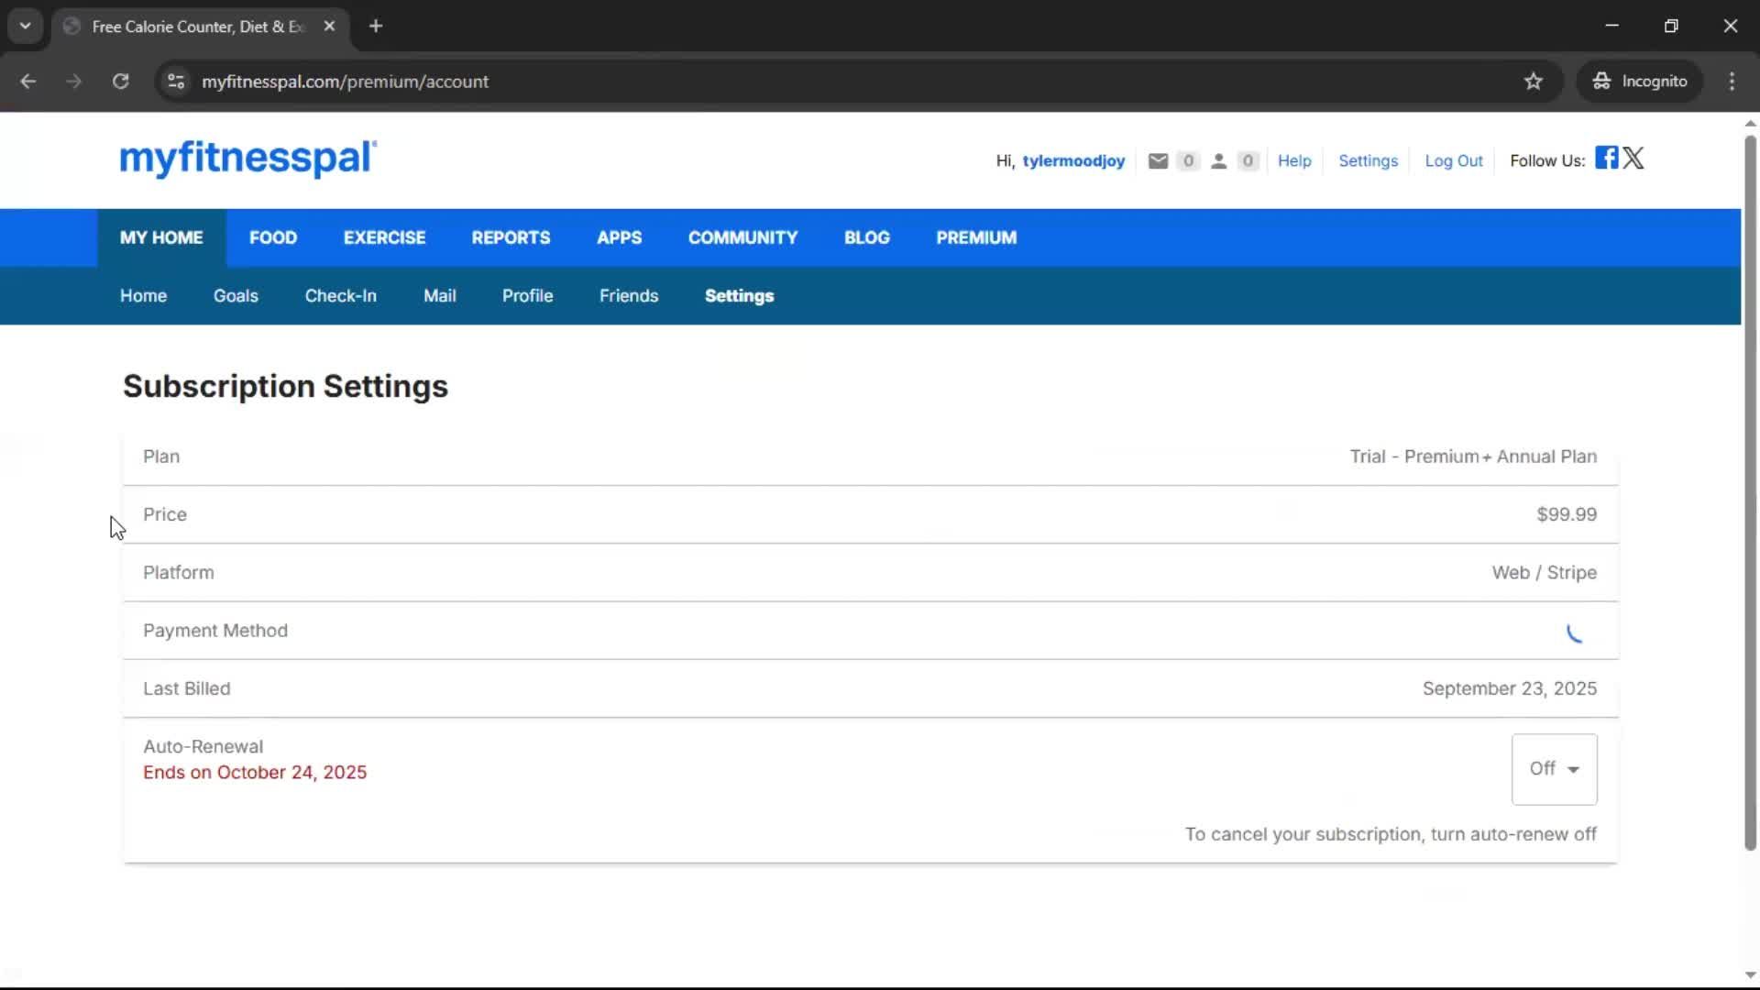Click the Log Out link
Viewport: 1760px width, 990px height.
pyautogui.click(x=1453, y=161)
